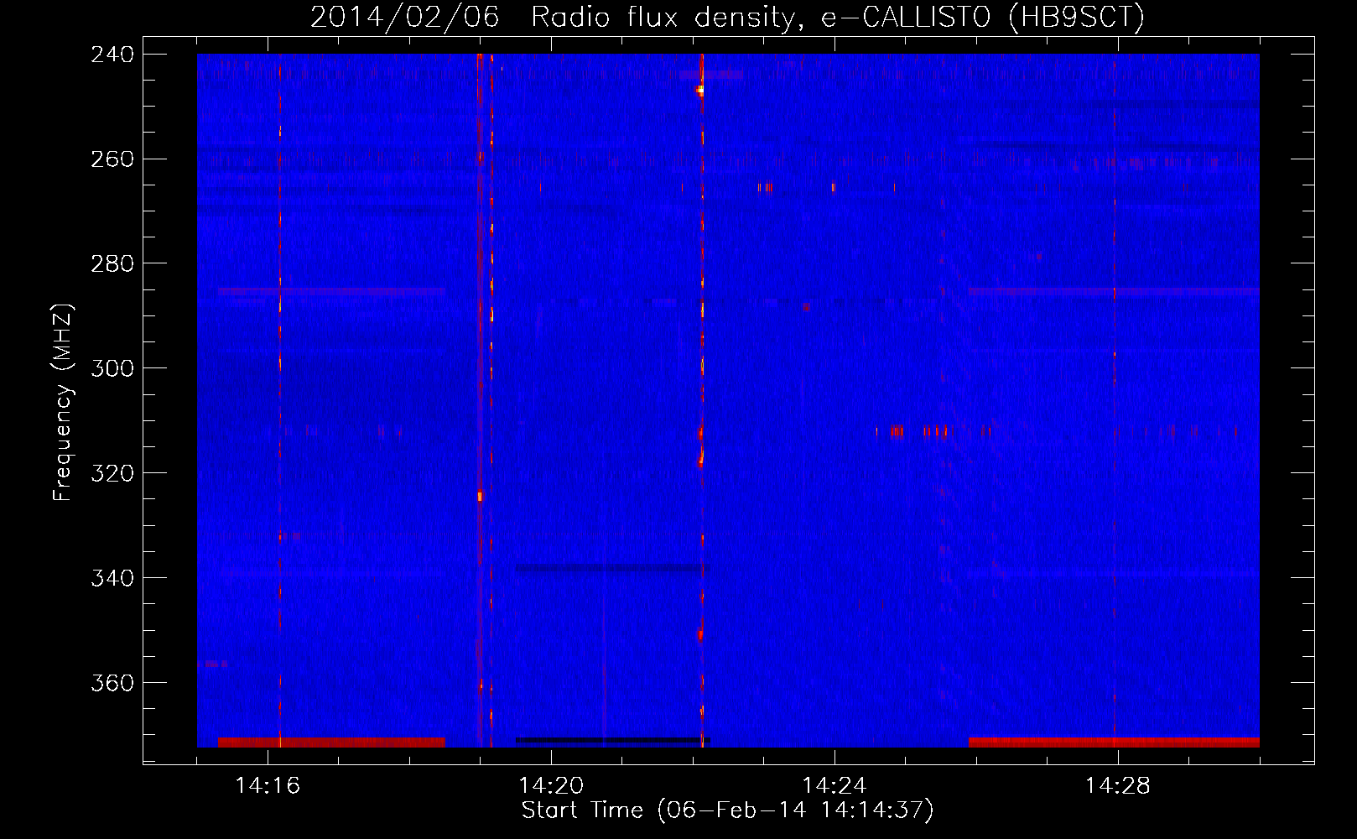Click the 14:24 time tick label
Viewport: 1357px width, 839px height.
[834, 785]
